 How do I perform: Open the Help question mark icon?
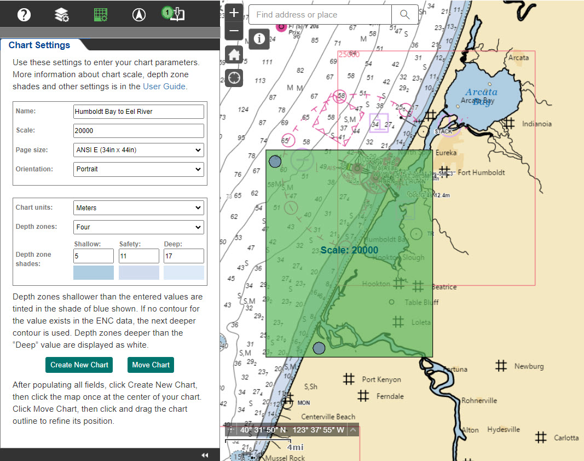24,15
